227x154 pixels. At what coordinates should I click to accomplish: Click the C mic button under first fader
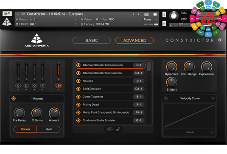point(18,86)
